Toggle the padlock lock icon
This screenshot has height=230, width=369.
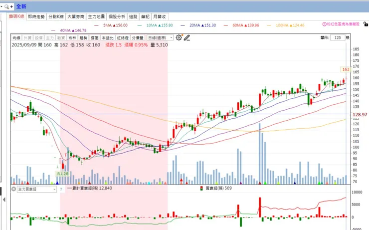point(366,24)
